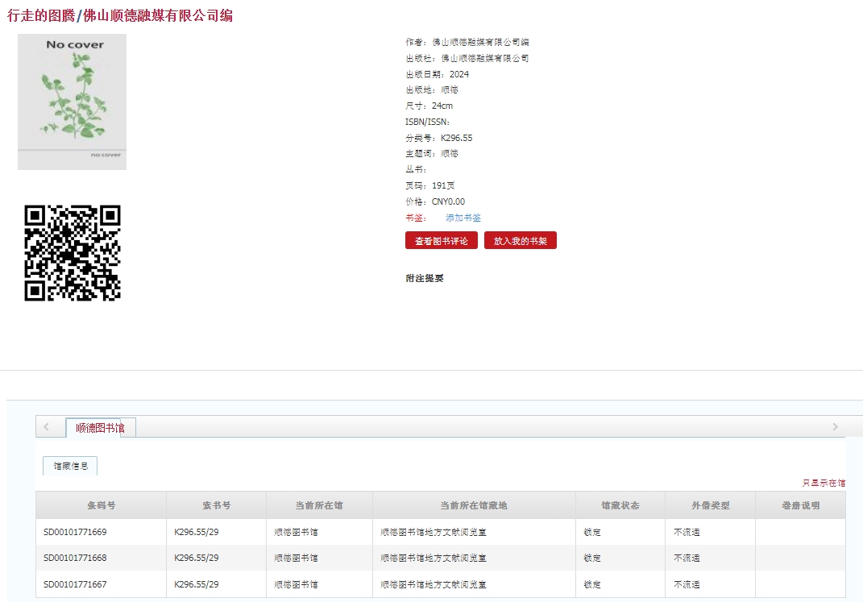Image resolution: width=863 pixels, height=602 pixels.
Task: Click the 查看图书评论 button
Action: pyautogui.click(x=442, y=240)
